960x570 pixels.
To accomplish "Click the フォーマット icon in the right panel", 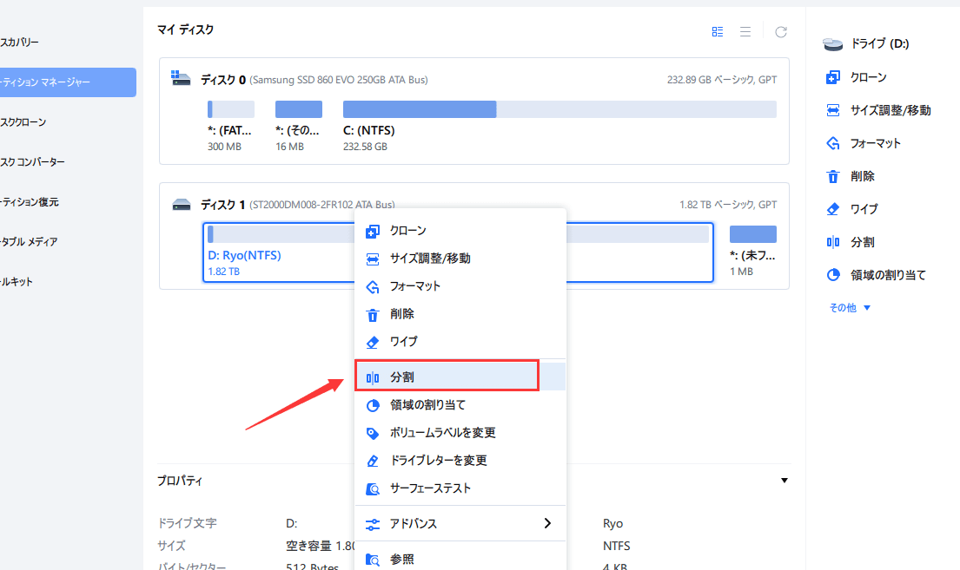I will click(x=833, y=144).
